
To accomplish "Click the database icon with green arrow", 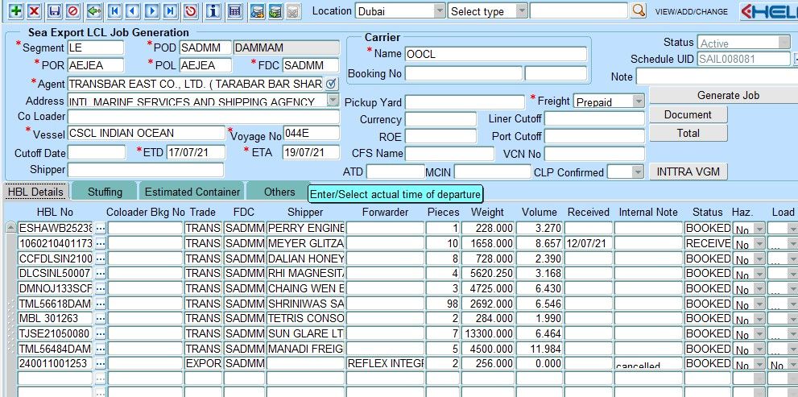I will [x=275, y=10].
